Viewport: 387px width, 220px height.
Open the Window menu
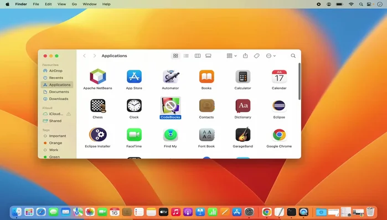pyautogui.click(x=90, y=4)
